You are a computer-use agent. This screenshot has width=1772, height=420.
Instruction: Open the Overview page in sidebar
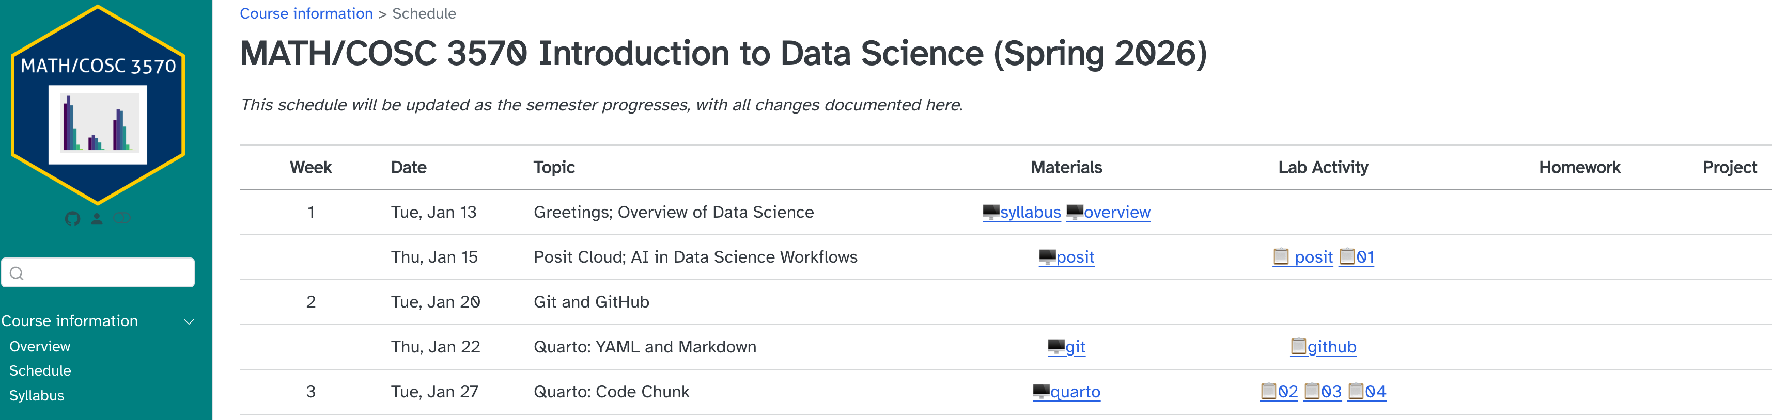pos(40,346)
